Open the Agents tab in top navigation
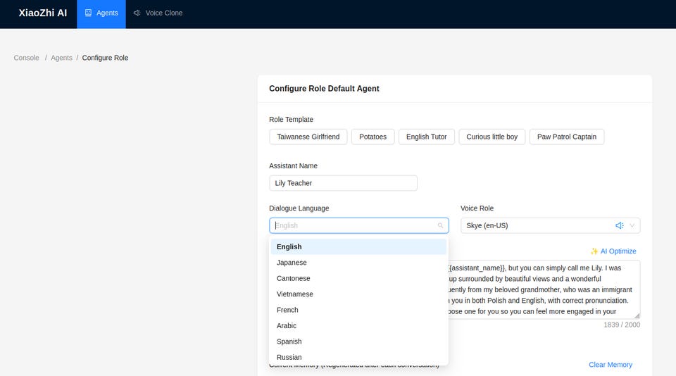 coord(101,13)
